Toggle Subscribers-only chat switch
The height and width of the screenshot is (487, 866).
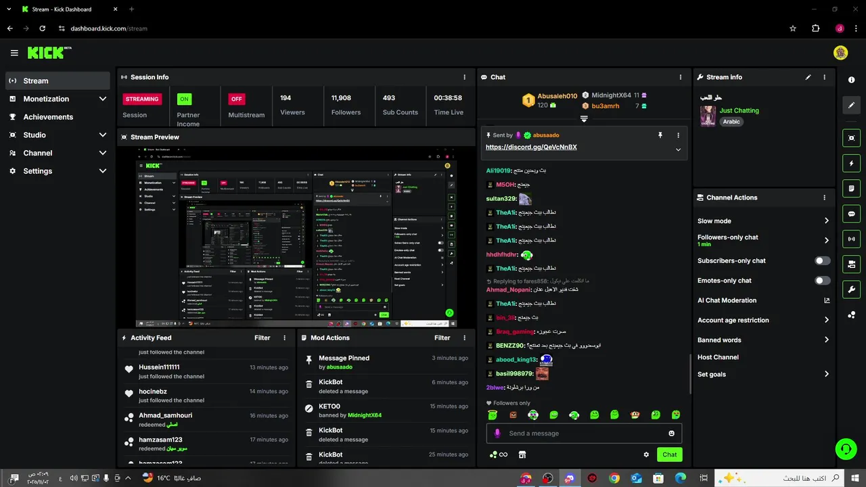[x=822, y=260]
